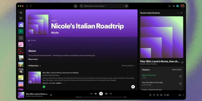
Task: Click Show more under About
Action: 33,59
